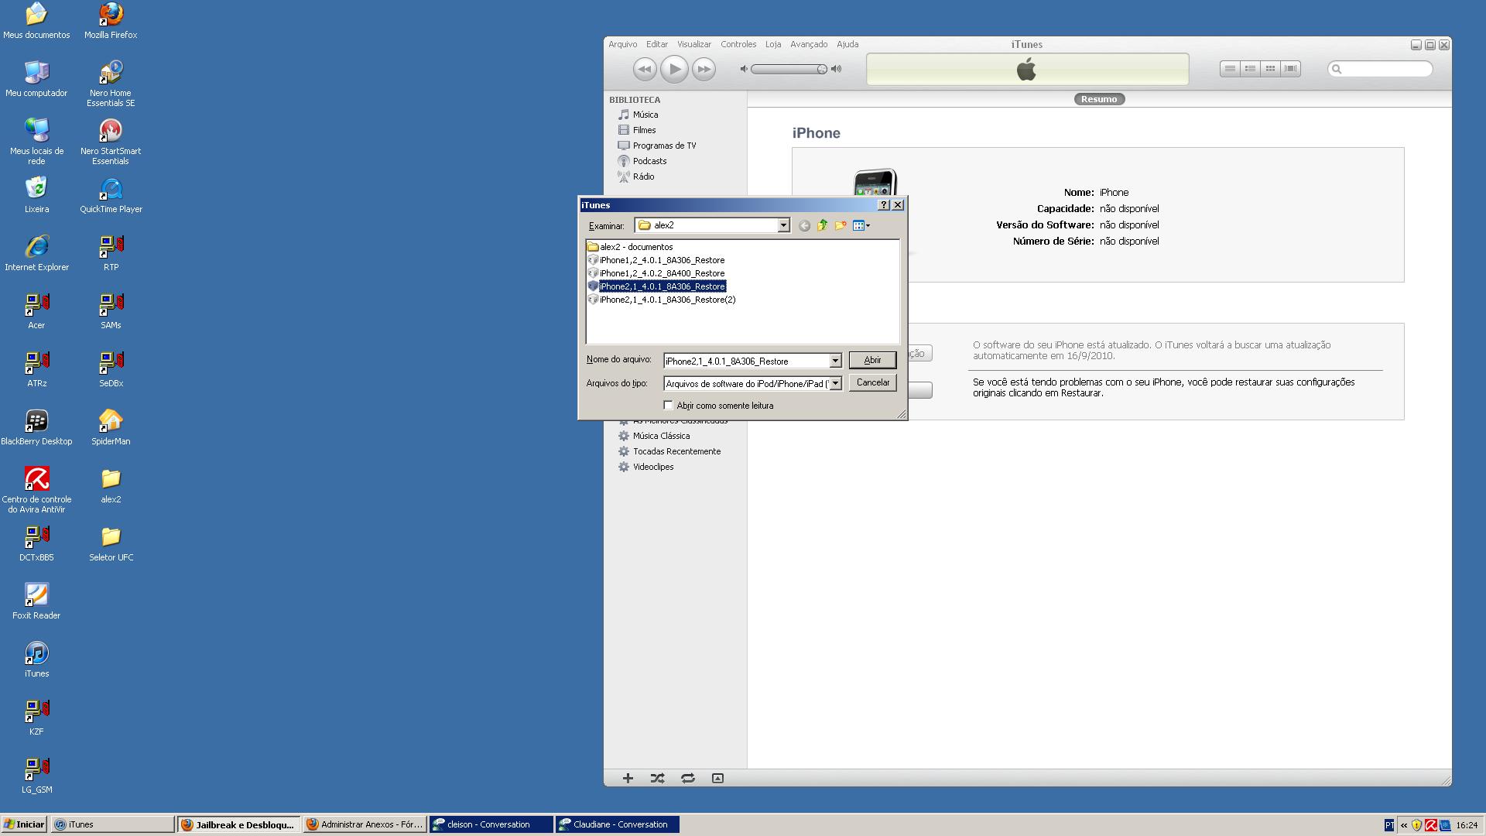Viewport: 1486px width, 836px height.
Task: Select the Resumo tab
Action: pos(1099,99)
